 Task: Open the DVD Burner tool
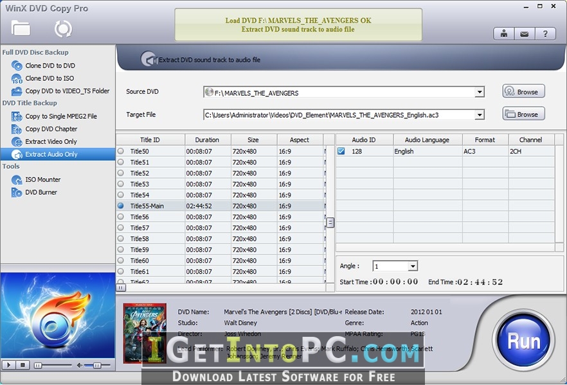click(41, 192)
